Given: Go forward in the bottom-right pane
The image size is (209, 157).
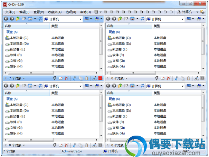Looking at the screenshot, I should 114,86.
